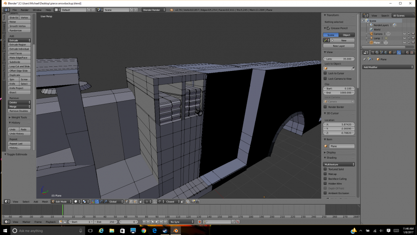Click the eyedropper in Lock to Object field
417x235 pixels.
353,68
